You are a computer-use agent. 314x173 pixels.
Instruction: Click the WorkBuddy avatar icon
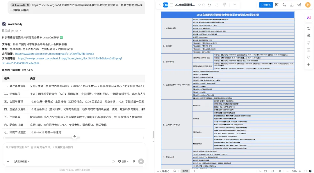coord(4,24)
